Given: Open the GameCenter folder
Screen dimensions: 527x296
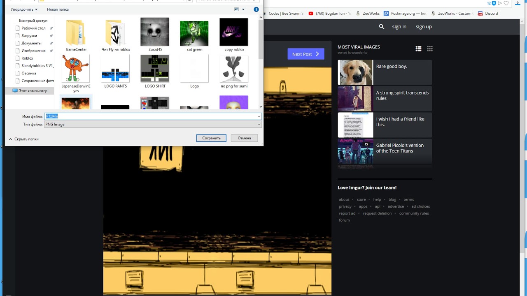Looking at the screenshot, I should pyautogui.click(x=76, y=35).
